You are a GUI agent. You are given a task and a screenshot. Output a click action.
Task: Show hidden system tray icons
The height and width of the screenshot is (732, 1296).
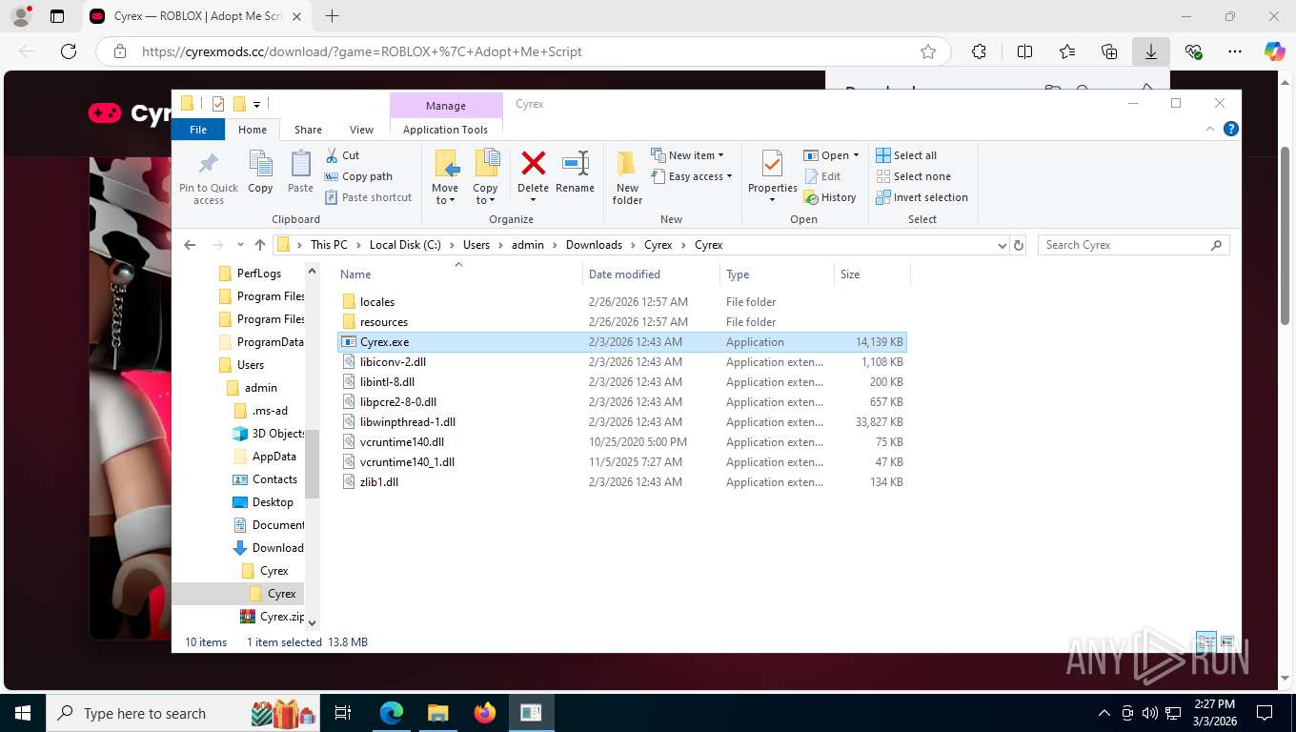point(1104,713)
